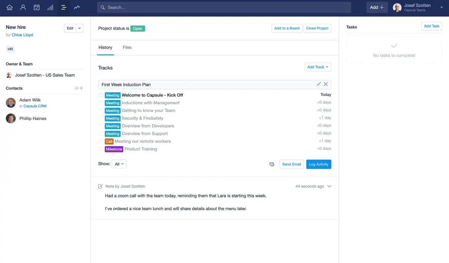Open the user account menu arrow
Screen dimensions: 449x263
(x=441, y=8)
